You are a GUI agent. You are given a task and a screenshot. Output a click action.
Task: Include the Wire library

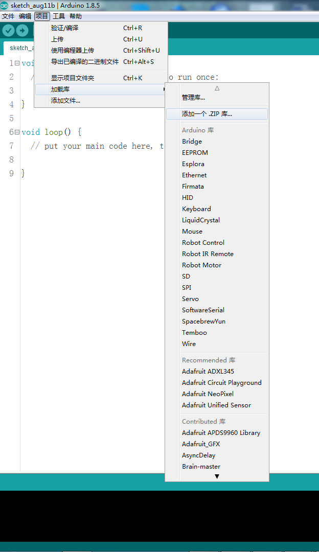point(217,344)
